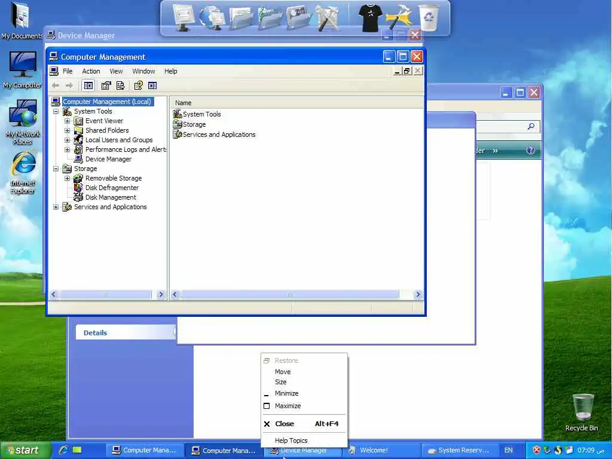612x459 pixels.
Task: Open the monitor icon in top dock
Action: pyautogui.click(x=183, y=17)
